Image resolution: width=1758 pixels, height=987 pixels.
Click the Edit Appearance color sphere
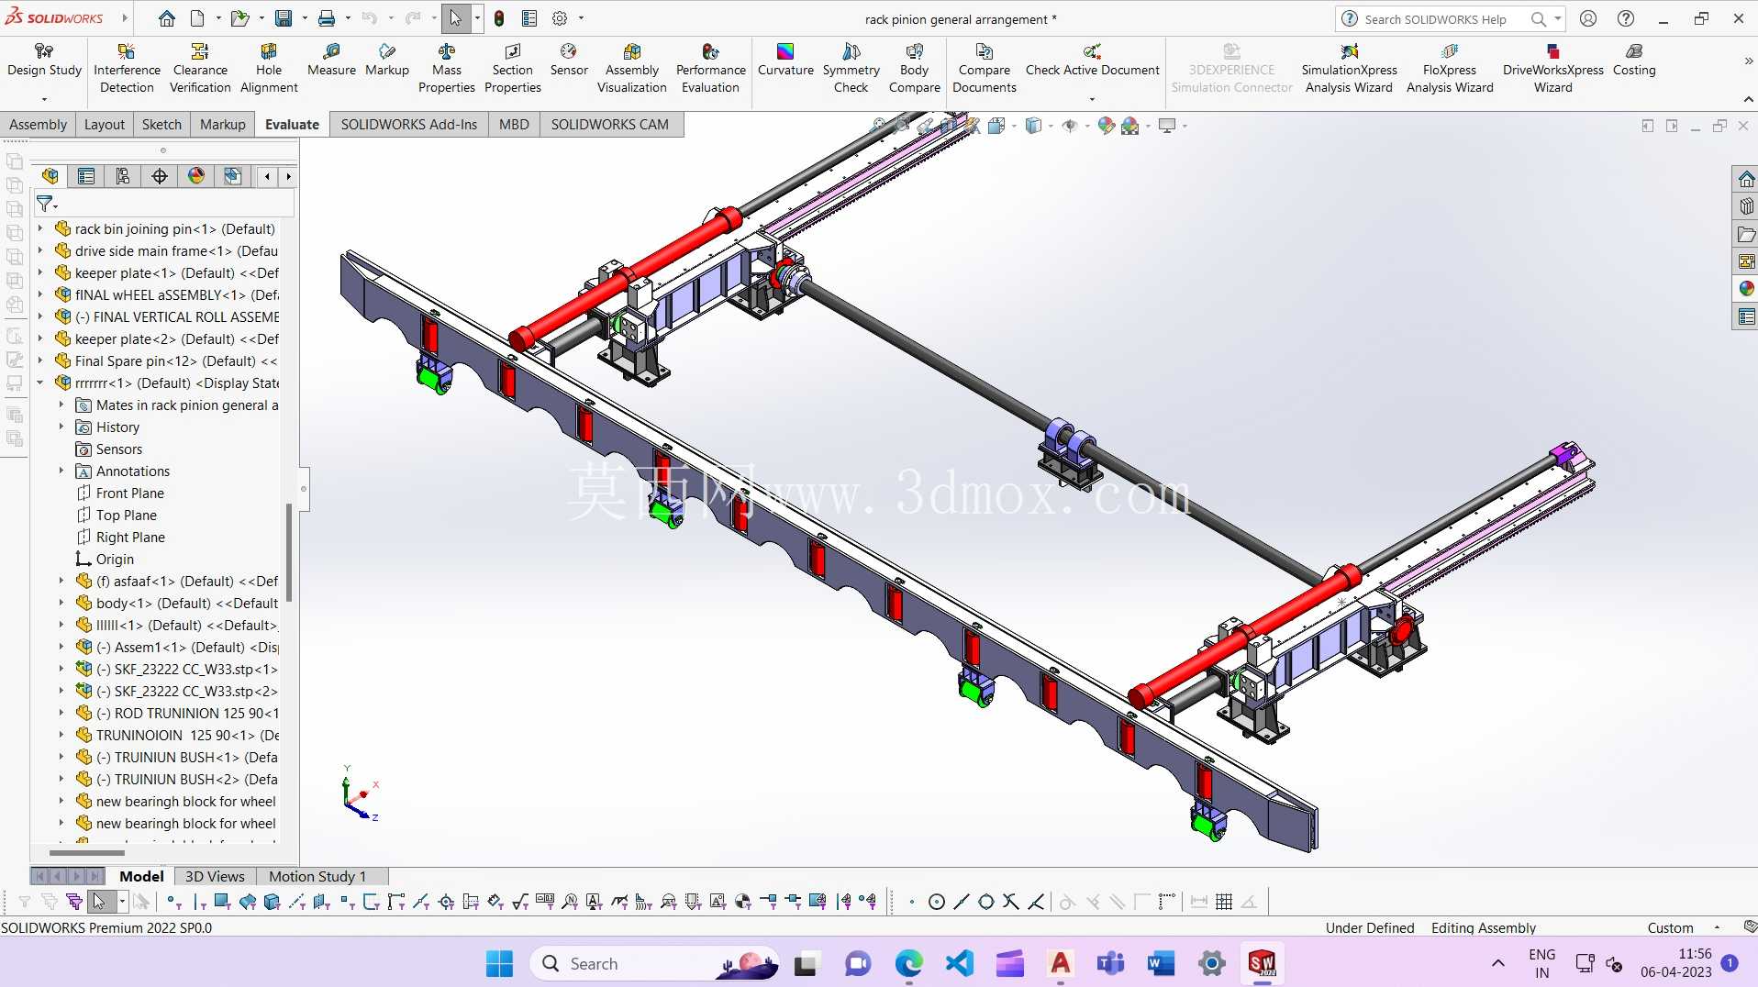[x=1107, y=126]
